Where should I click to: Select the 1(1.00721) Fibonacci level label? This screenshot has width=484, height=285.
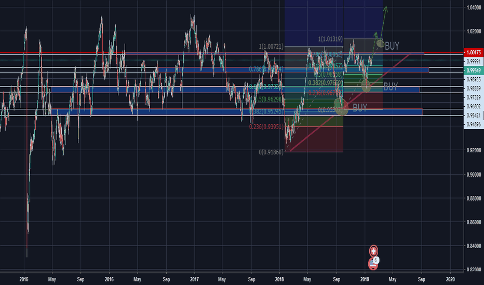pyautogui.click(x=271, y=47)
